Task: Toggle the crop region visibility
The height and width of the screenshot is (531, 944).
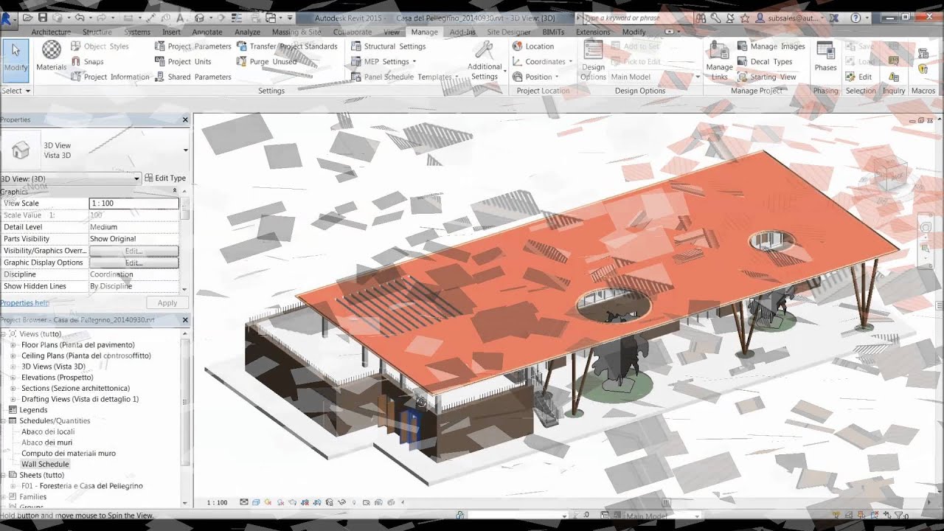Action: pos(316,502)
